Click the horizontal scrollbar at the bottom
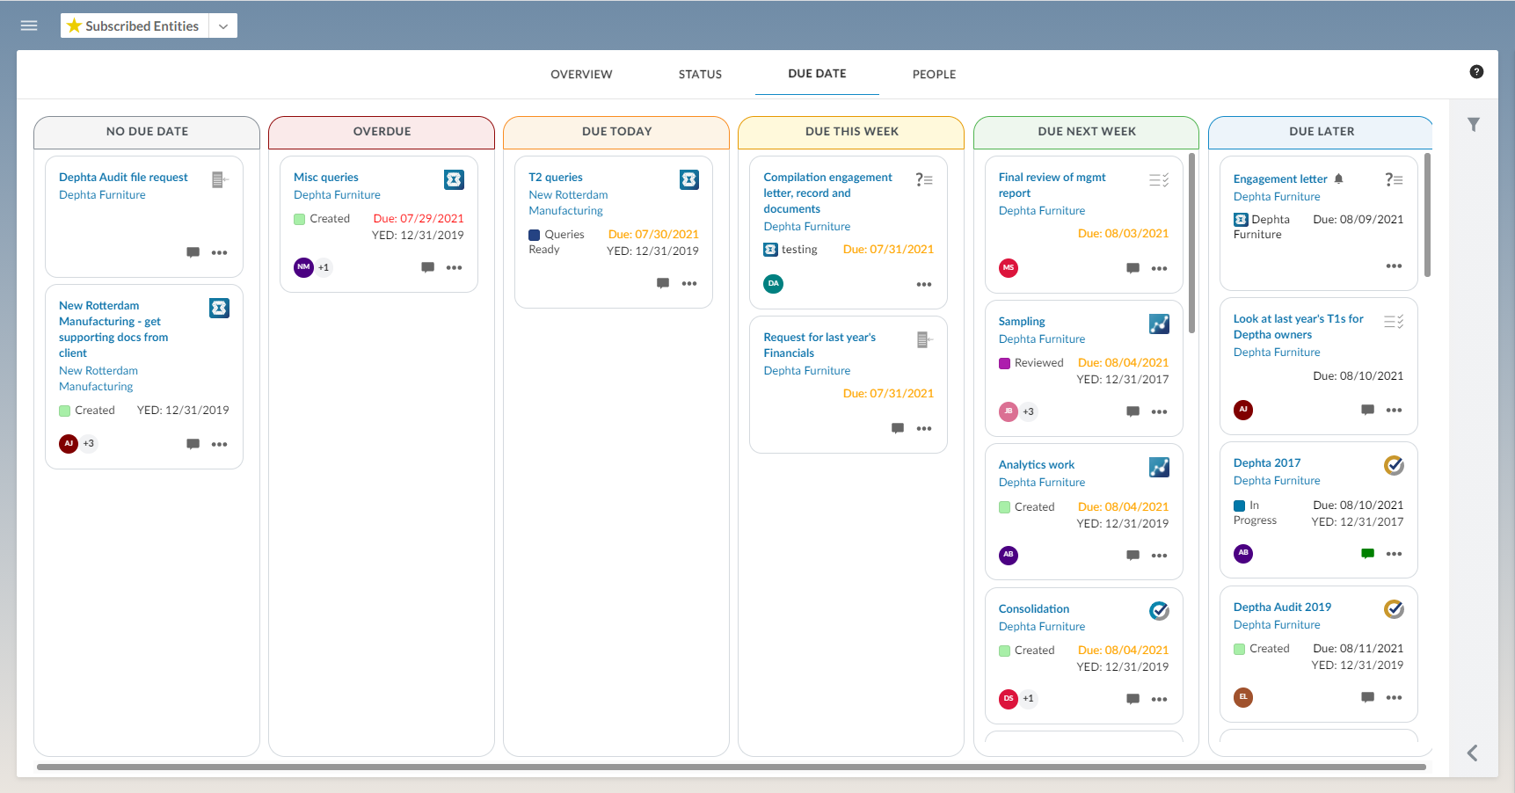1515x793 pixels. point(730,768)
